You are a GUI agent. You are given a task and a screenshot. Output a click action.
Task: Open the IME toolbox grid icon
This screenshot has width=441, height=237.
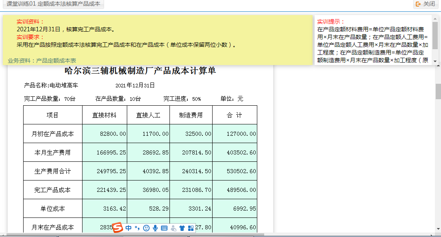(x=191, y=228)
